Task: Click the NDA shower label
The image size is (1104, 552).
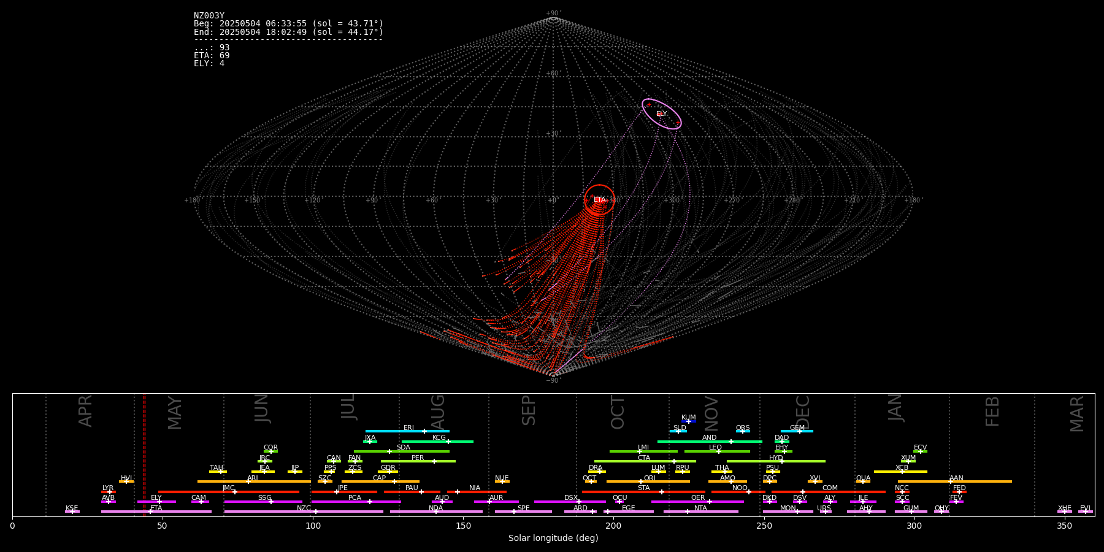Action: coord(435,508)
